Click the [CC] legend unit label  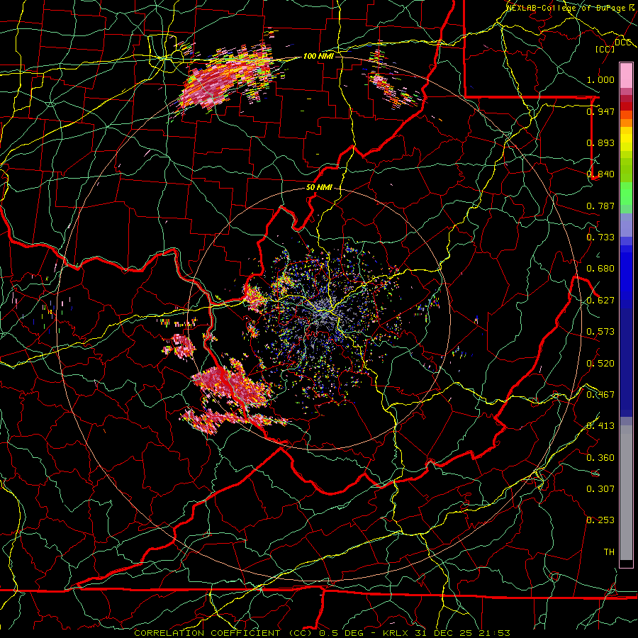point(605,49)
